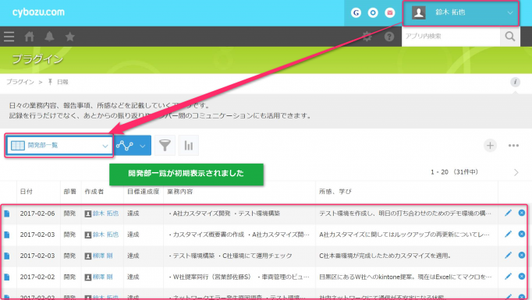The height and width of the screenshot is (300, 532).
Task: Expand the 開発部一覧 view dropdown
Action: 59,146
